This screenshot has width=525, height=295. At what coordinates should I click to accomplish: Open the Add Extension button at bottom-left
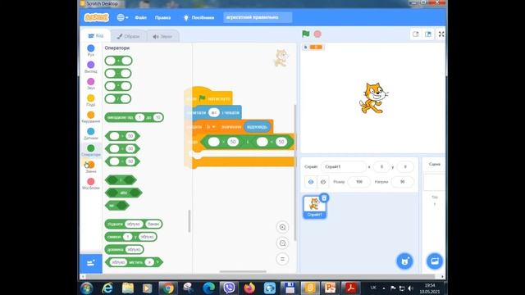tap(91, 264)
